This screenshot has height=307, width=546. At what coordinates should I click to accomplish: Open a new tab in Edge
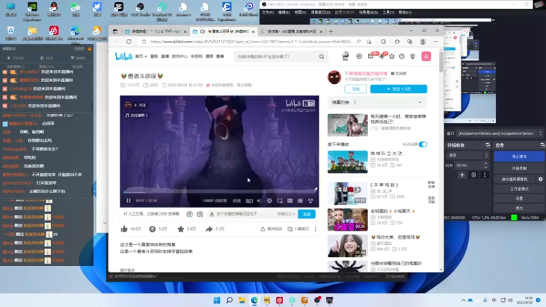pyautogui.click(x=331, y=31)
